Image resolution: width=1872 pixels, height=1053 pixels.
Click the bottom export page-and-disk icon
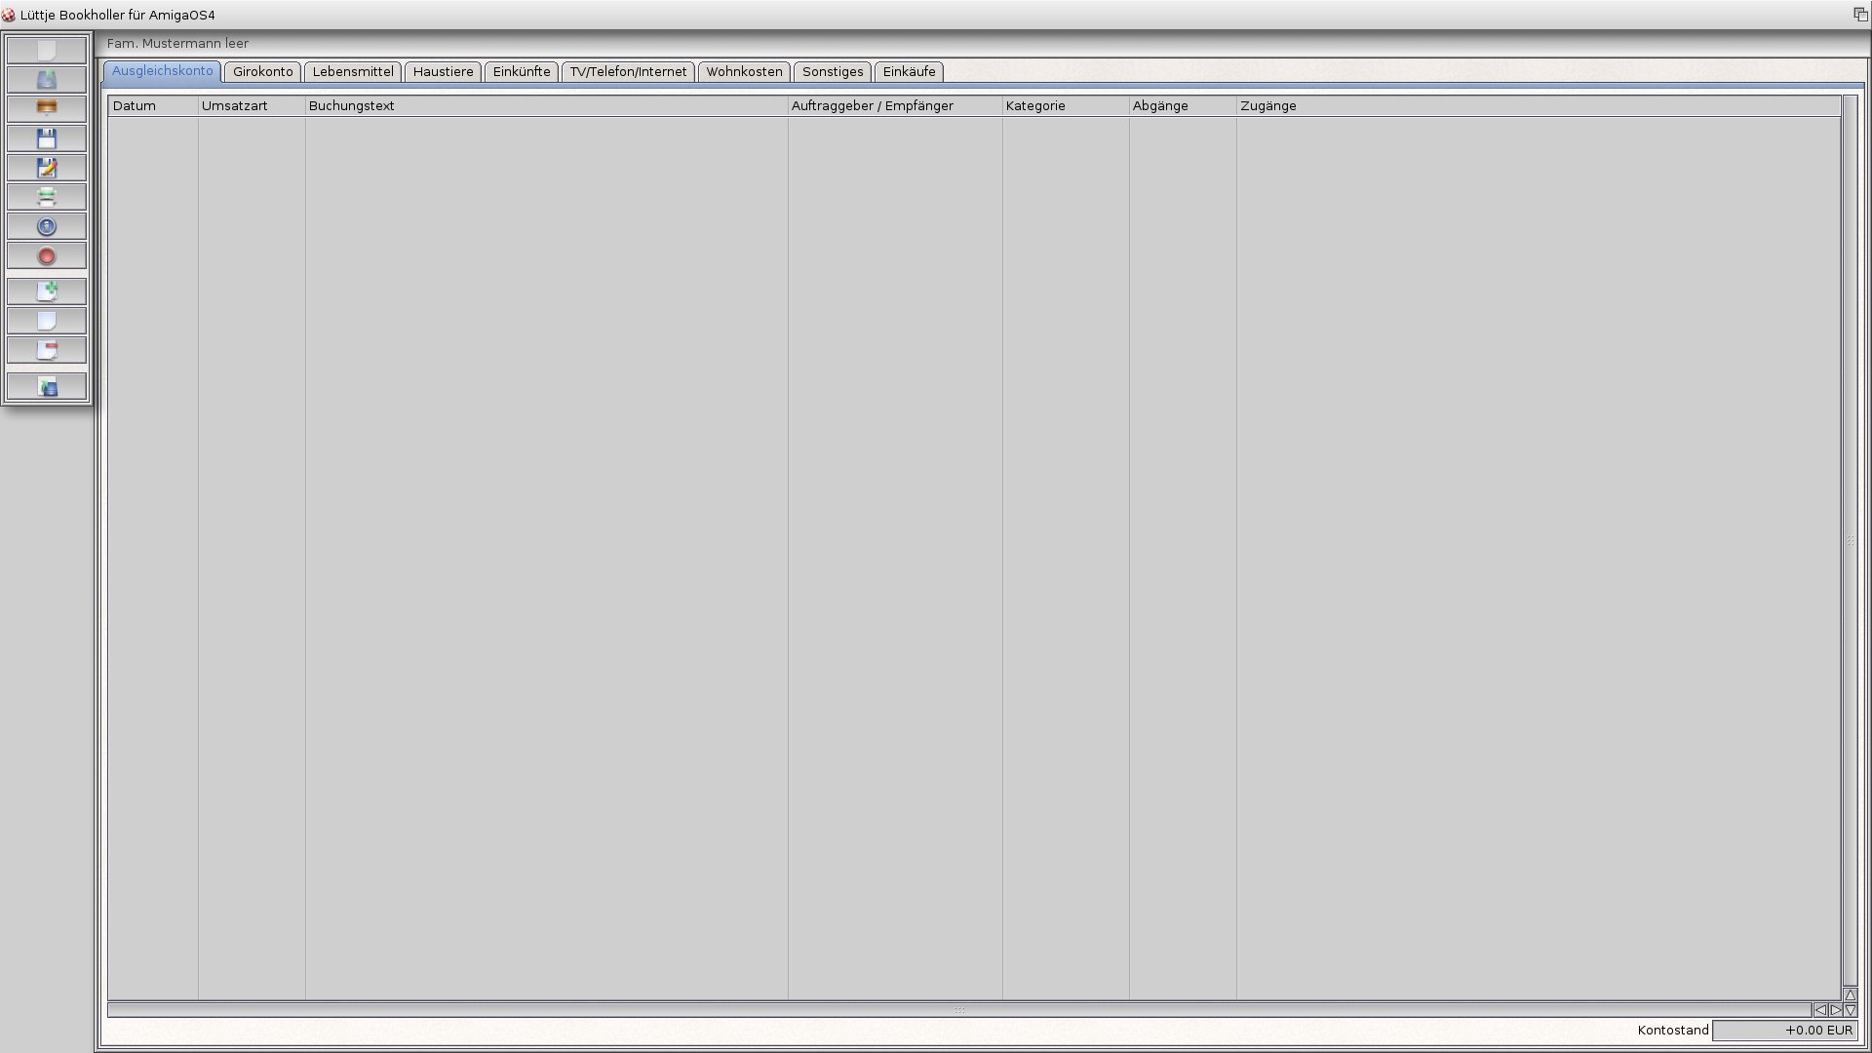pos(46,387)
